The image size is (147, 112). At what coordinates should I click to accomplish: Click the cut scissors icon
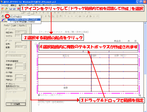[x=46, y=16]
